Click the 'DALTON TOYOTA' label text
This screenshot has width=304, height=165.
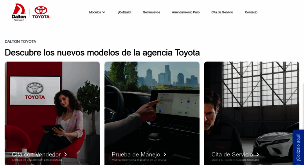point(20,41)
